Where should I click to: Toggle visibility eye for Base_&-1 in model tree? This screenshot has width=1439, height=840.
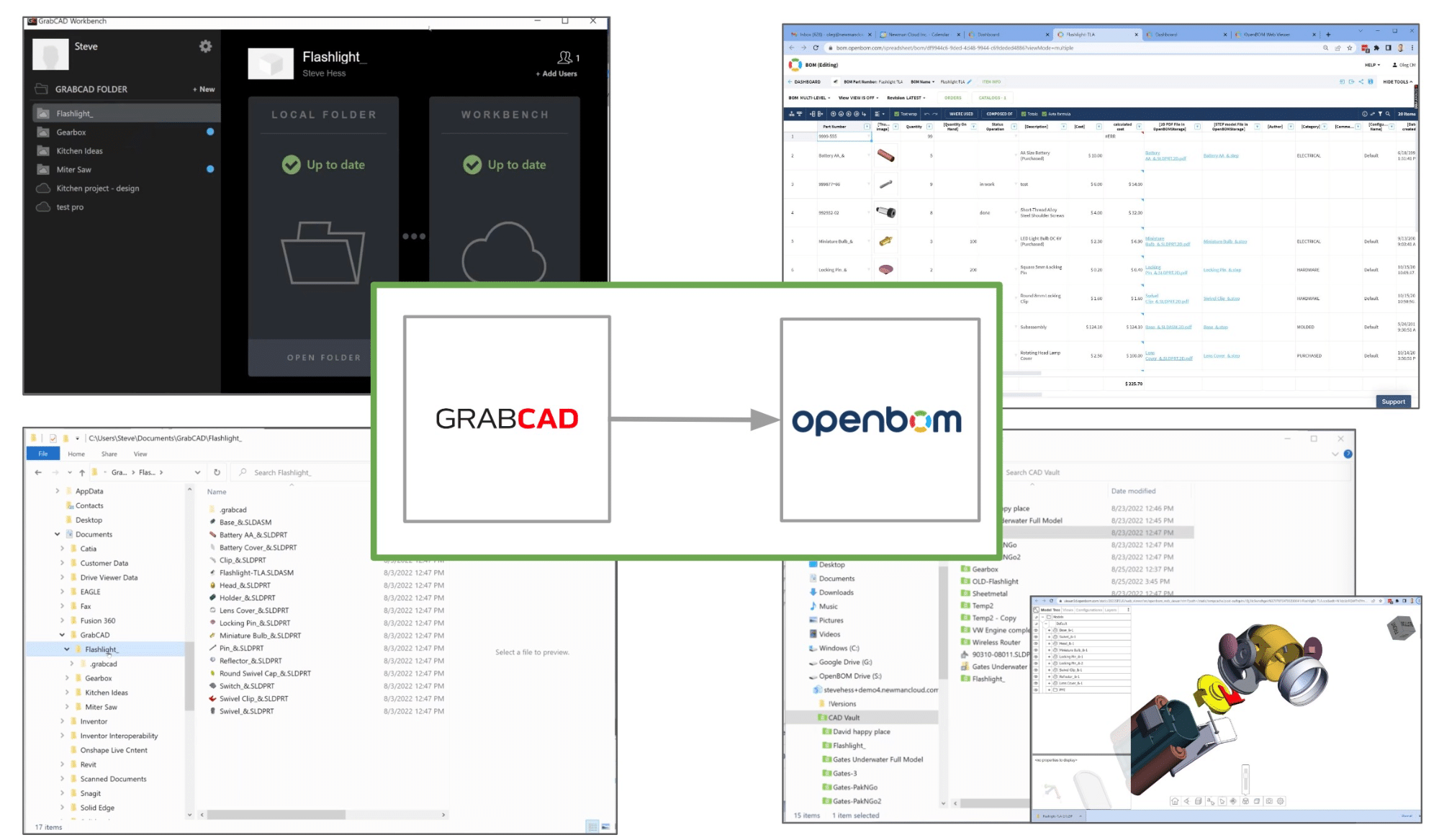(x=1036, y=630)
